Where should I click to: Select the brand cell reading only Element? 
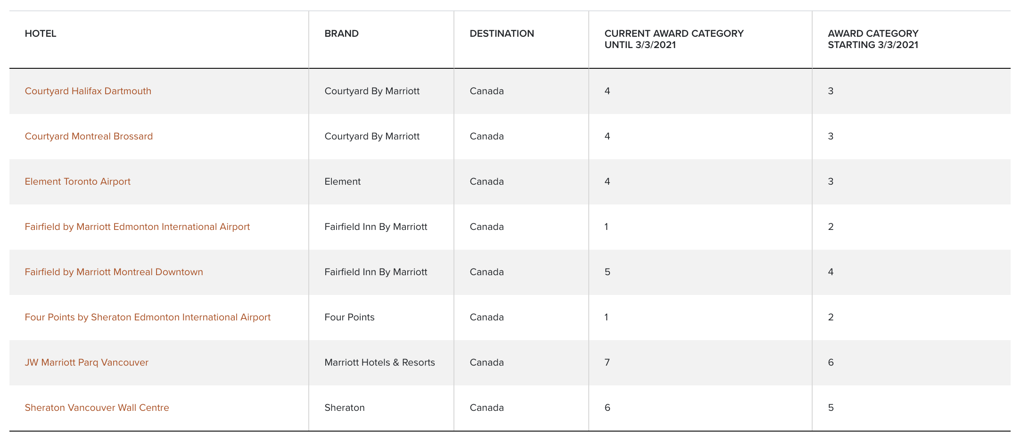(343, 181)
